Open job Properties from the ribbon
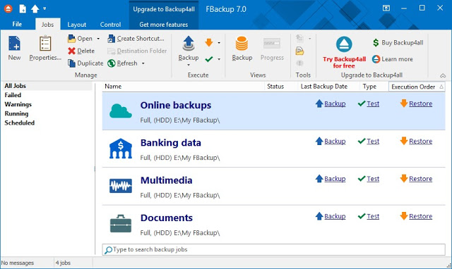 click(45, 49)
